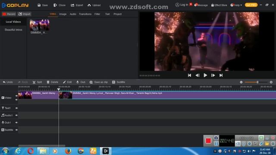This screenshot has width=276, height=155.
Task: Click the timeline playhead marker
Action: coord(59,89)
